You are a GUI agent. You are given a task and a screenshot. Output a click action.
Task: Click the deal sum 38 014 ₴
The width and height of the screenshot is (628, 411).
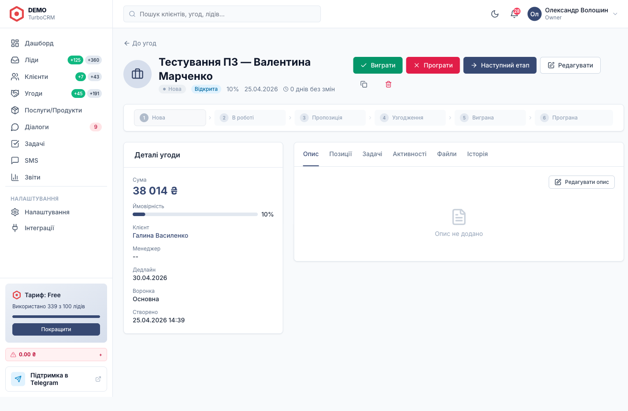[x=155, y=191]
